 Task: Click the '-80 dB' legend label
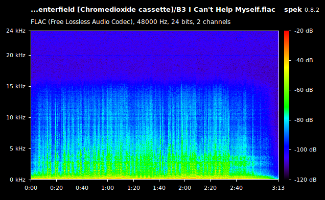pos(304,120)
